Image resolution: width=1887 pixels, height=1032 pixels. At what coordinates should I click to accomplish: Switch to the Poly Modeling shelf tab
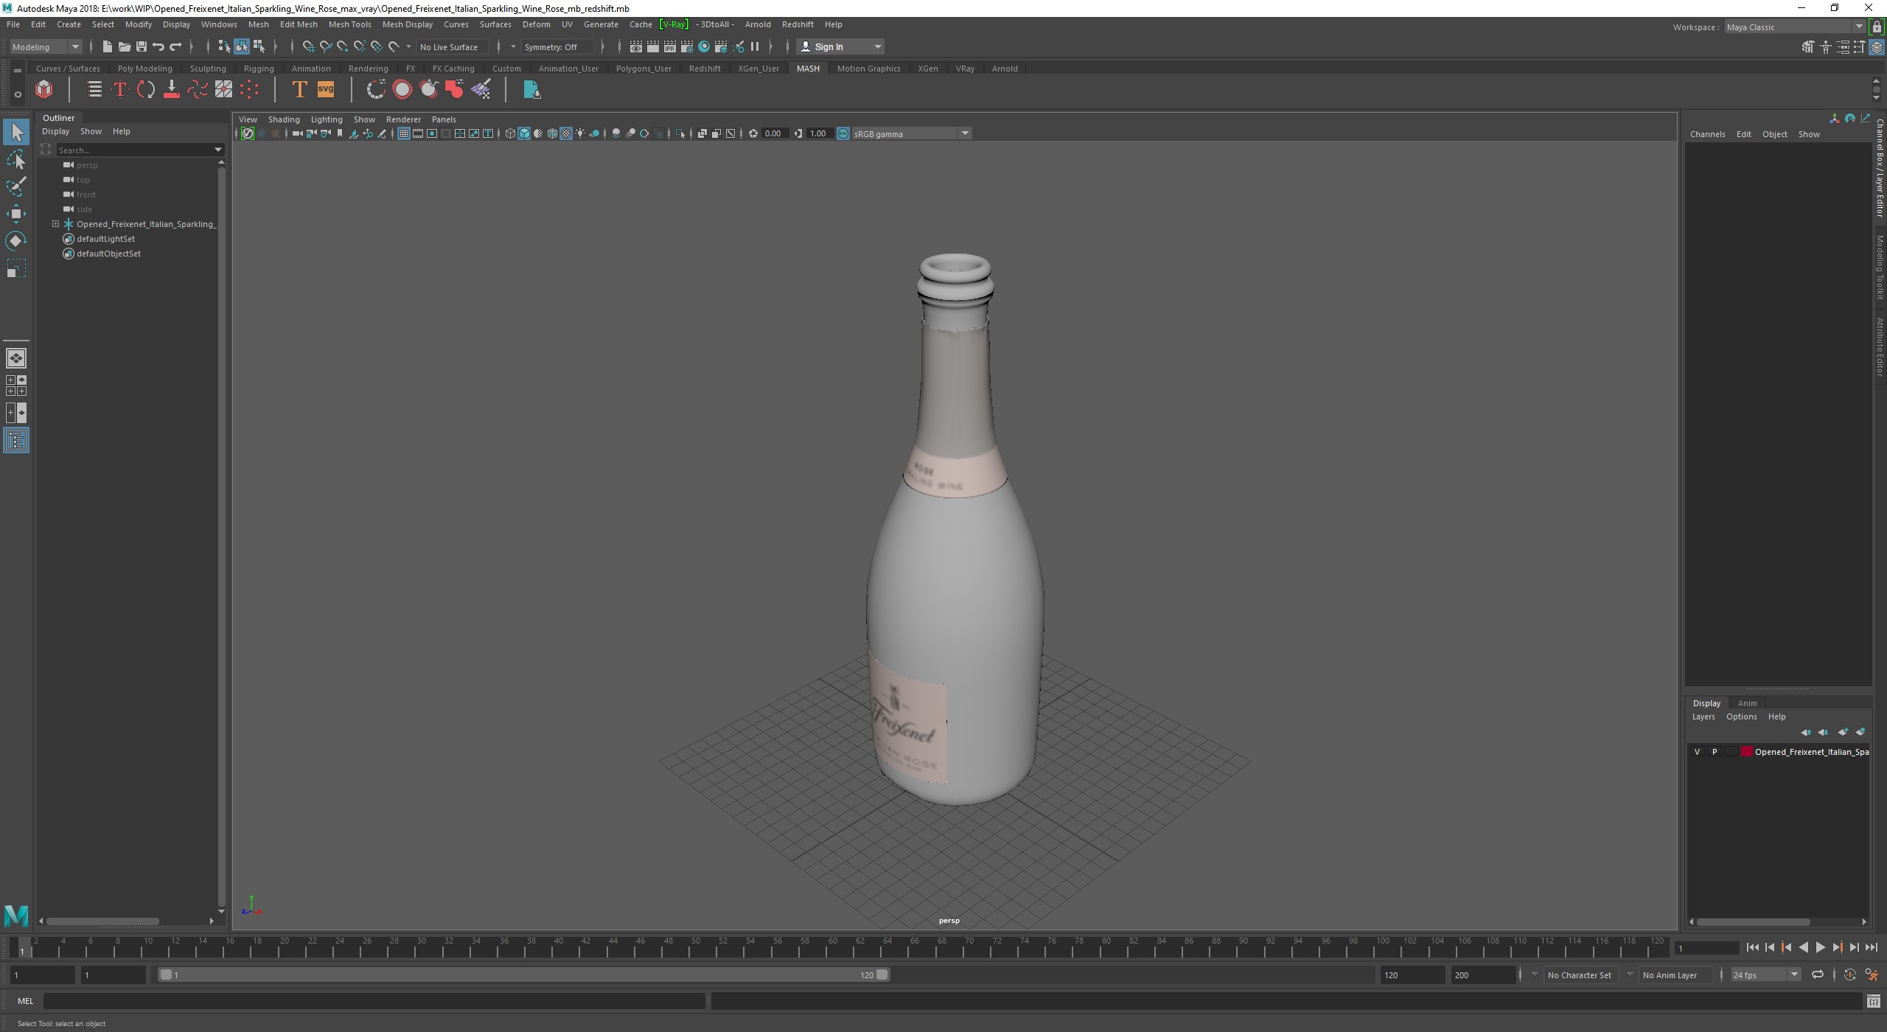[x=144, y=69]
